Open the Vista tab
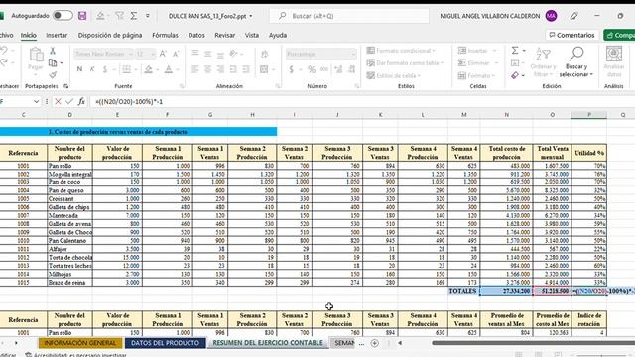635x357 pixels. click(251, 36)
